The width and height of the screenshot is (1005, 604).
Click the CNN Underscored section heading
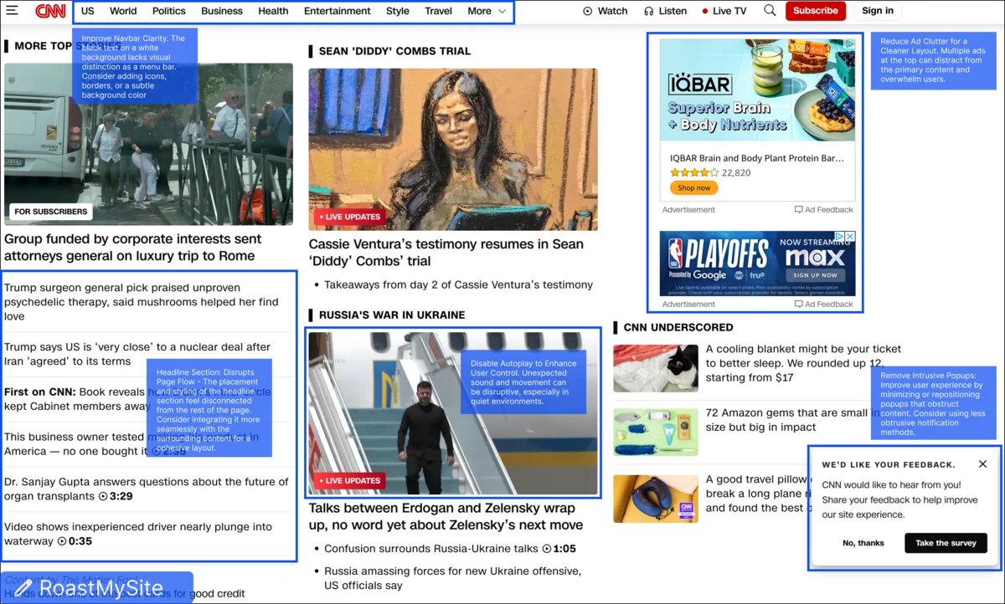(678, 327)
